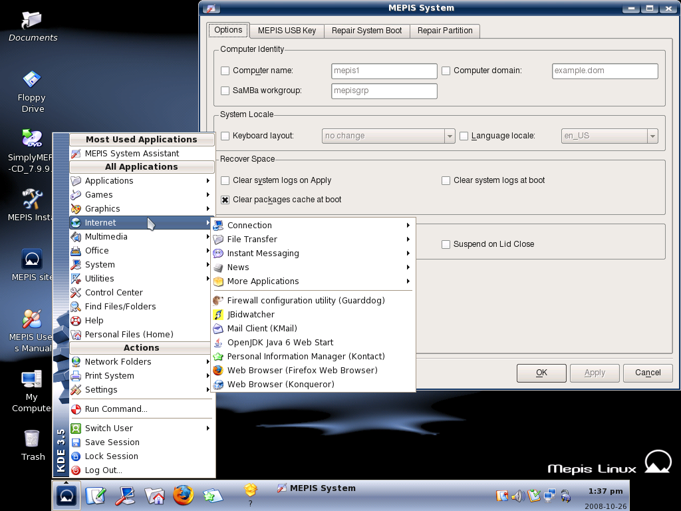Toggle the Language locale checkbox
Screen dimensions: 681x511
pyautogui.click(x=464, y=136)
